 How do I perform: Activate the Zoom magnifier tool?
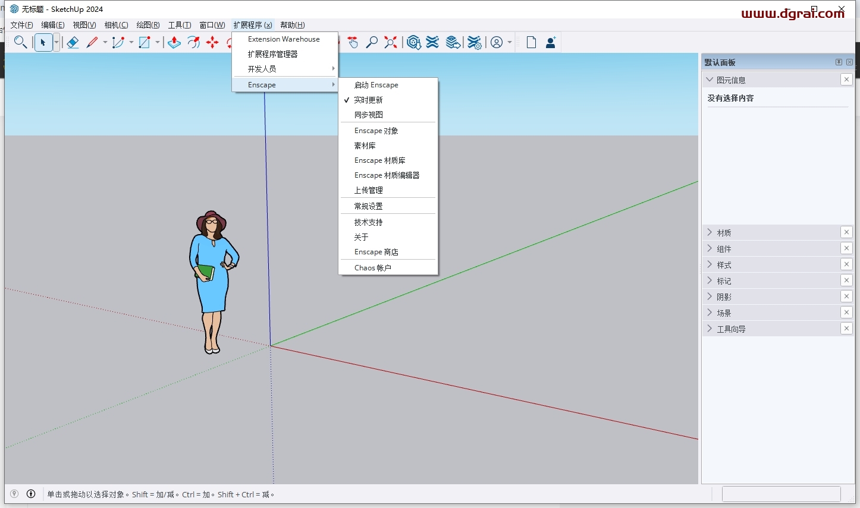tap(372, 42)
